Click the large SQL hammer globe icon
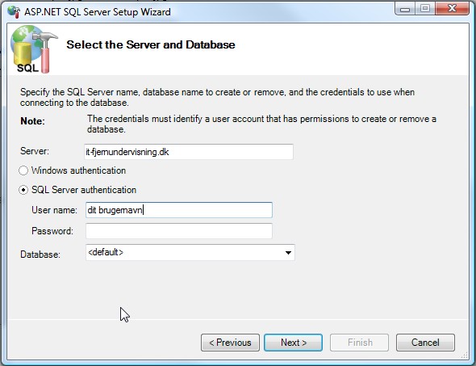Viewport: 476px width, 366px height. click(33, 49)
